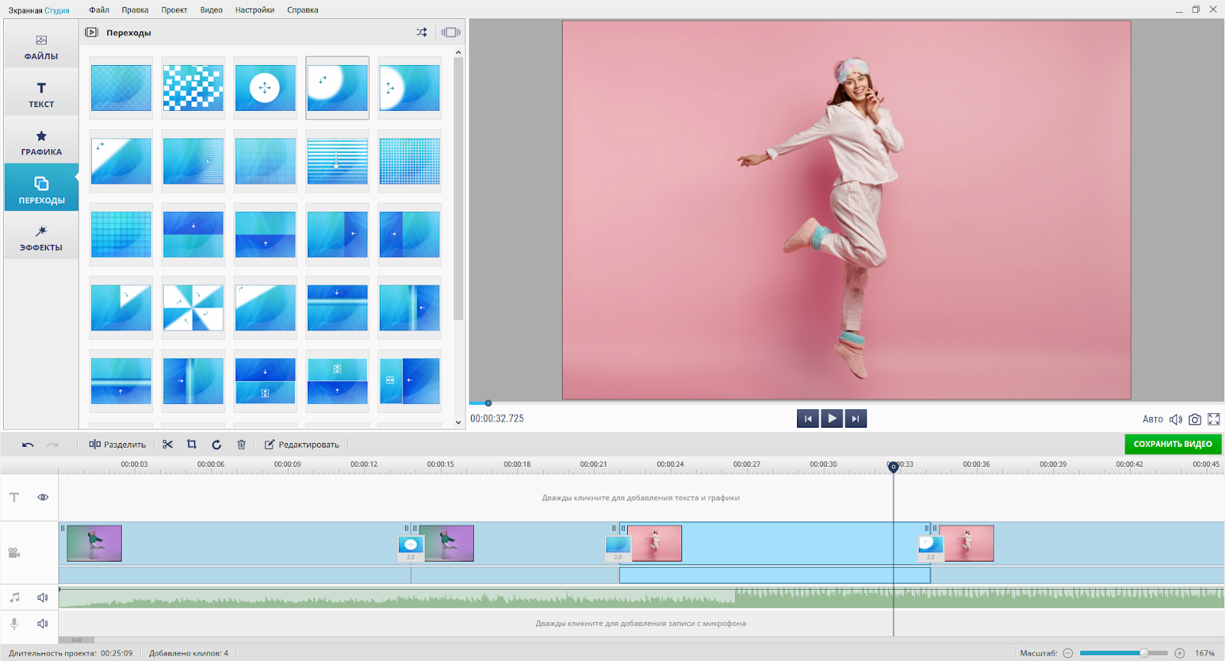Click the trash delete icon
Screen dimensions: 1225x661
pos(241,444)
